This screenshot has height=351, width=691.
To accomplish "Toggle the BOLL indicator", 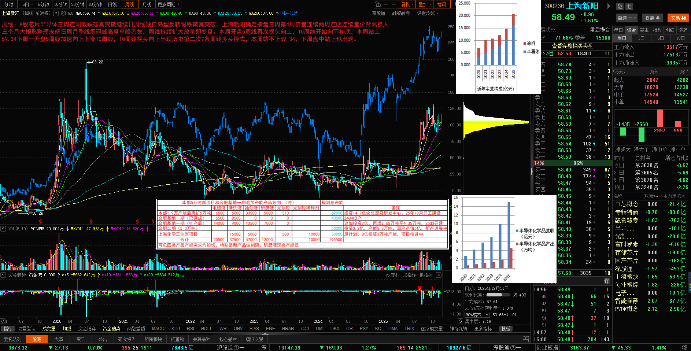I will pyautogui.click(x=207, y=329).
